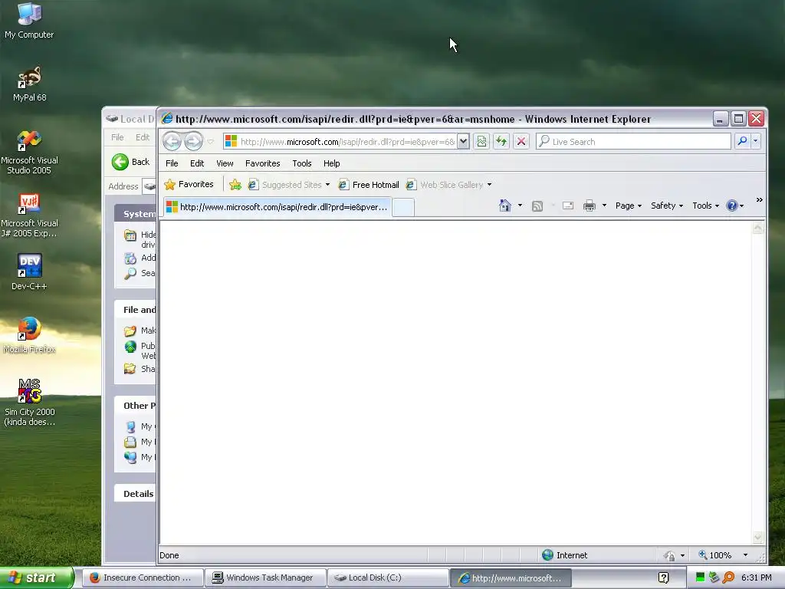
Task: Click the 100% zoom level button
Action: 715,555
